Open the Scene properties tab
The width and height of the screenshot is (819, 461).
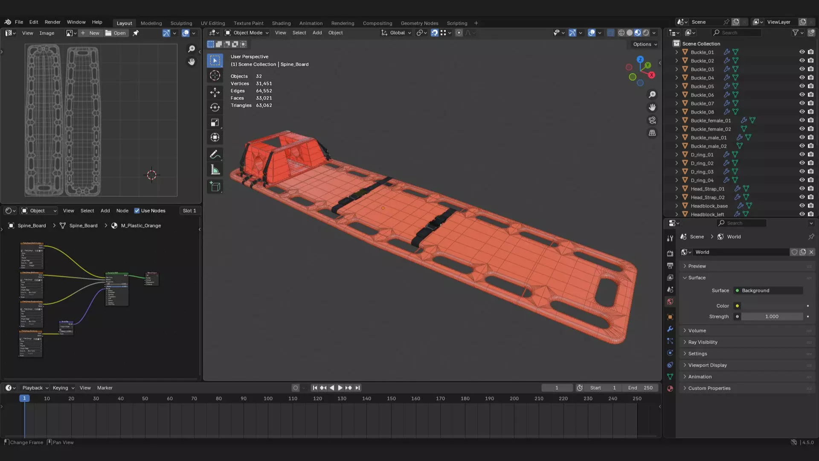point(670,289)
